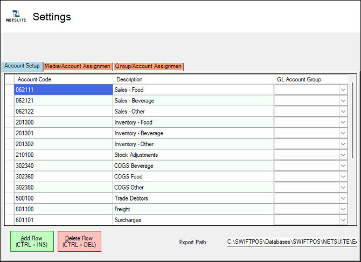Click the GL Account Group column header
Image resolution: width=361 pixels, height=262 pixels.
coord(311,79)
